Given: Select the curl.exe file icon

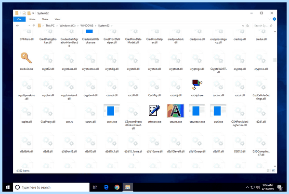Looking at the screenshot, I should coord(218,111).
